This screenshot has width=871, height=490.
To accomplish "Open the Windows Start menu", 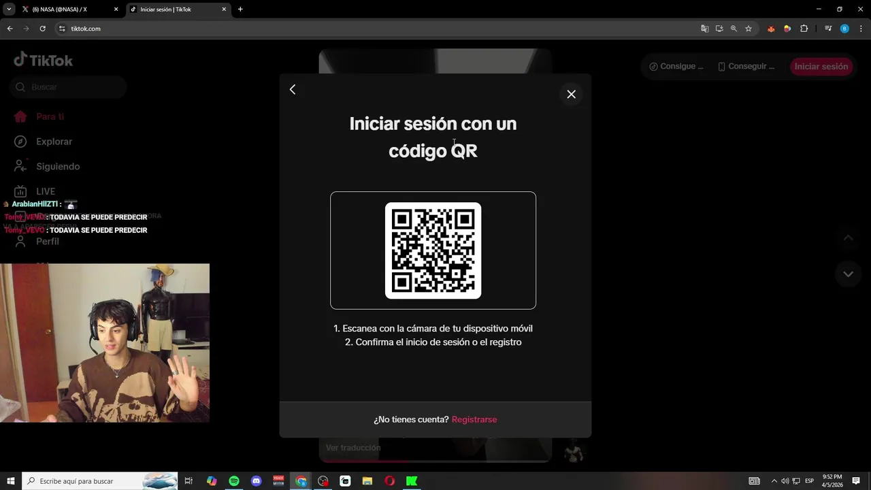I will (x=11, y=481).
